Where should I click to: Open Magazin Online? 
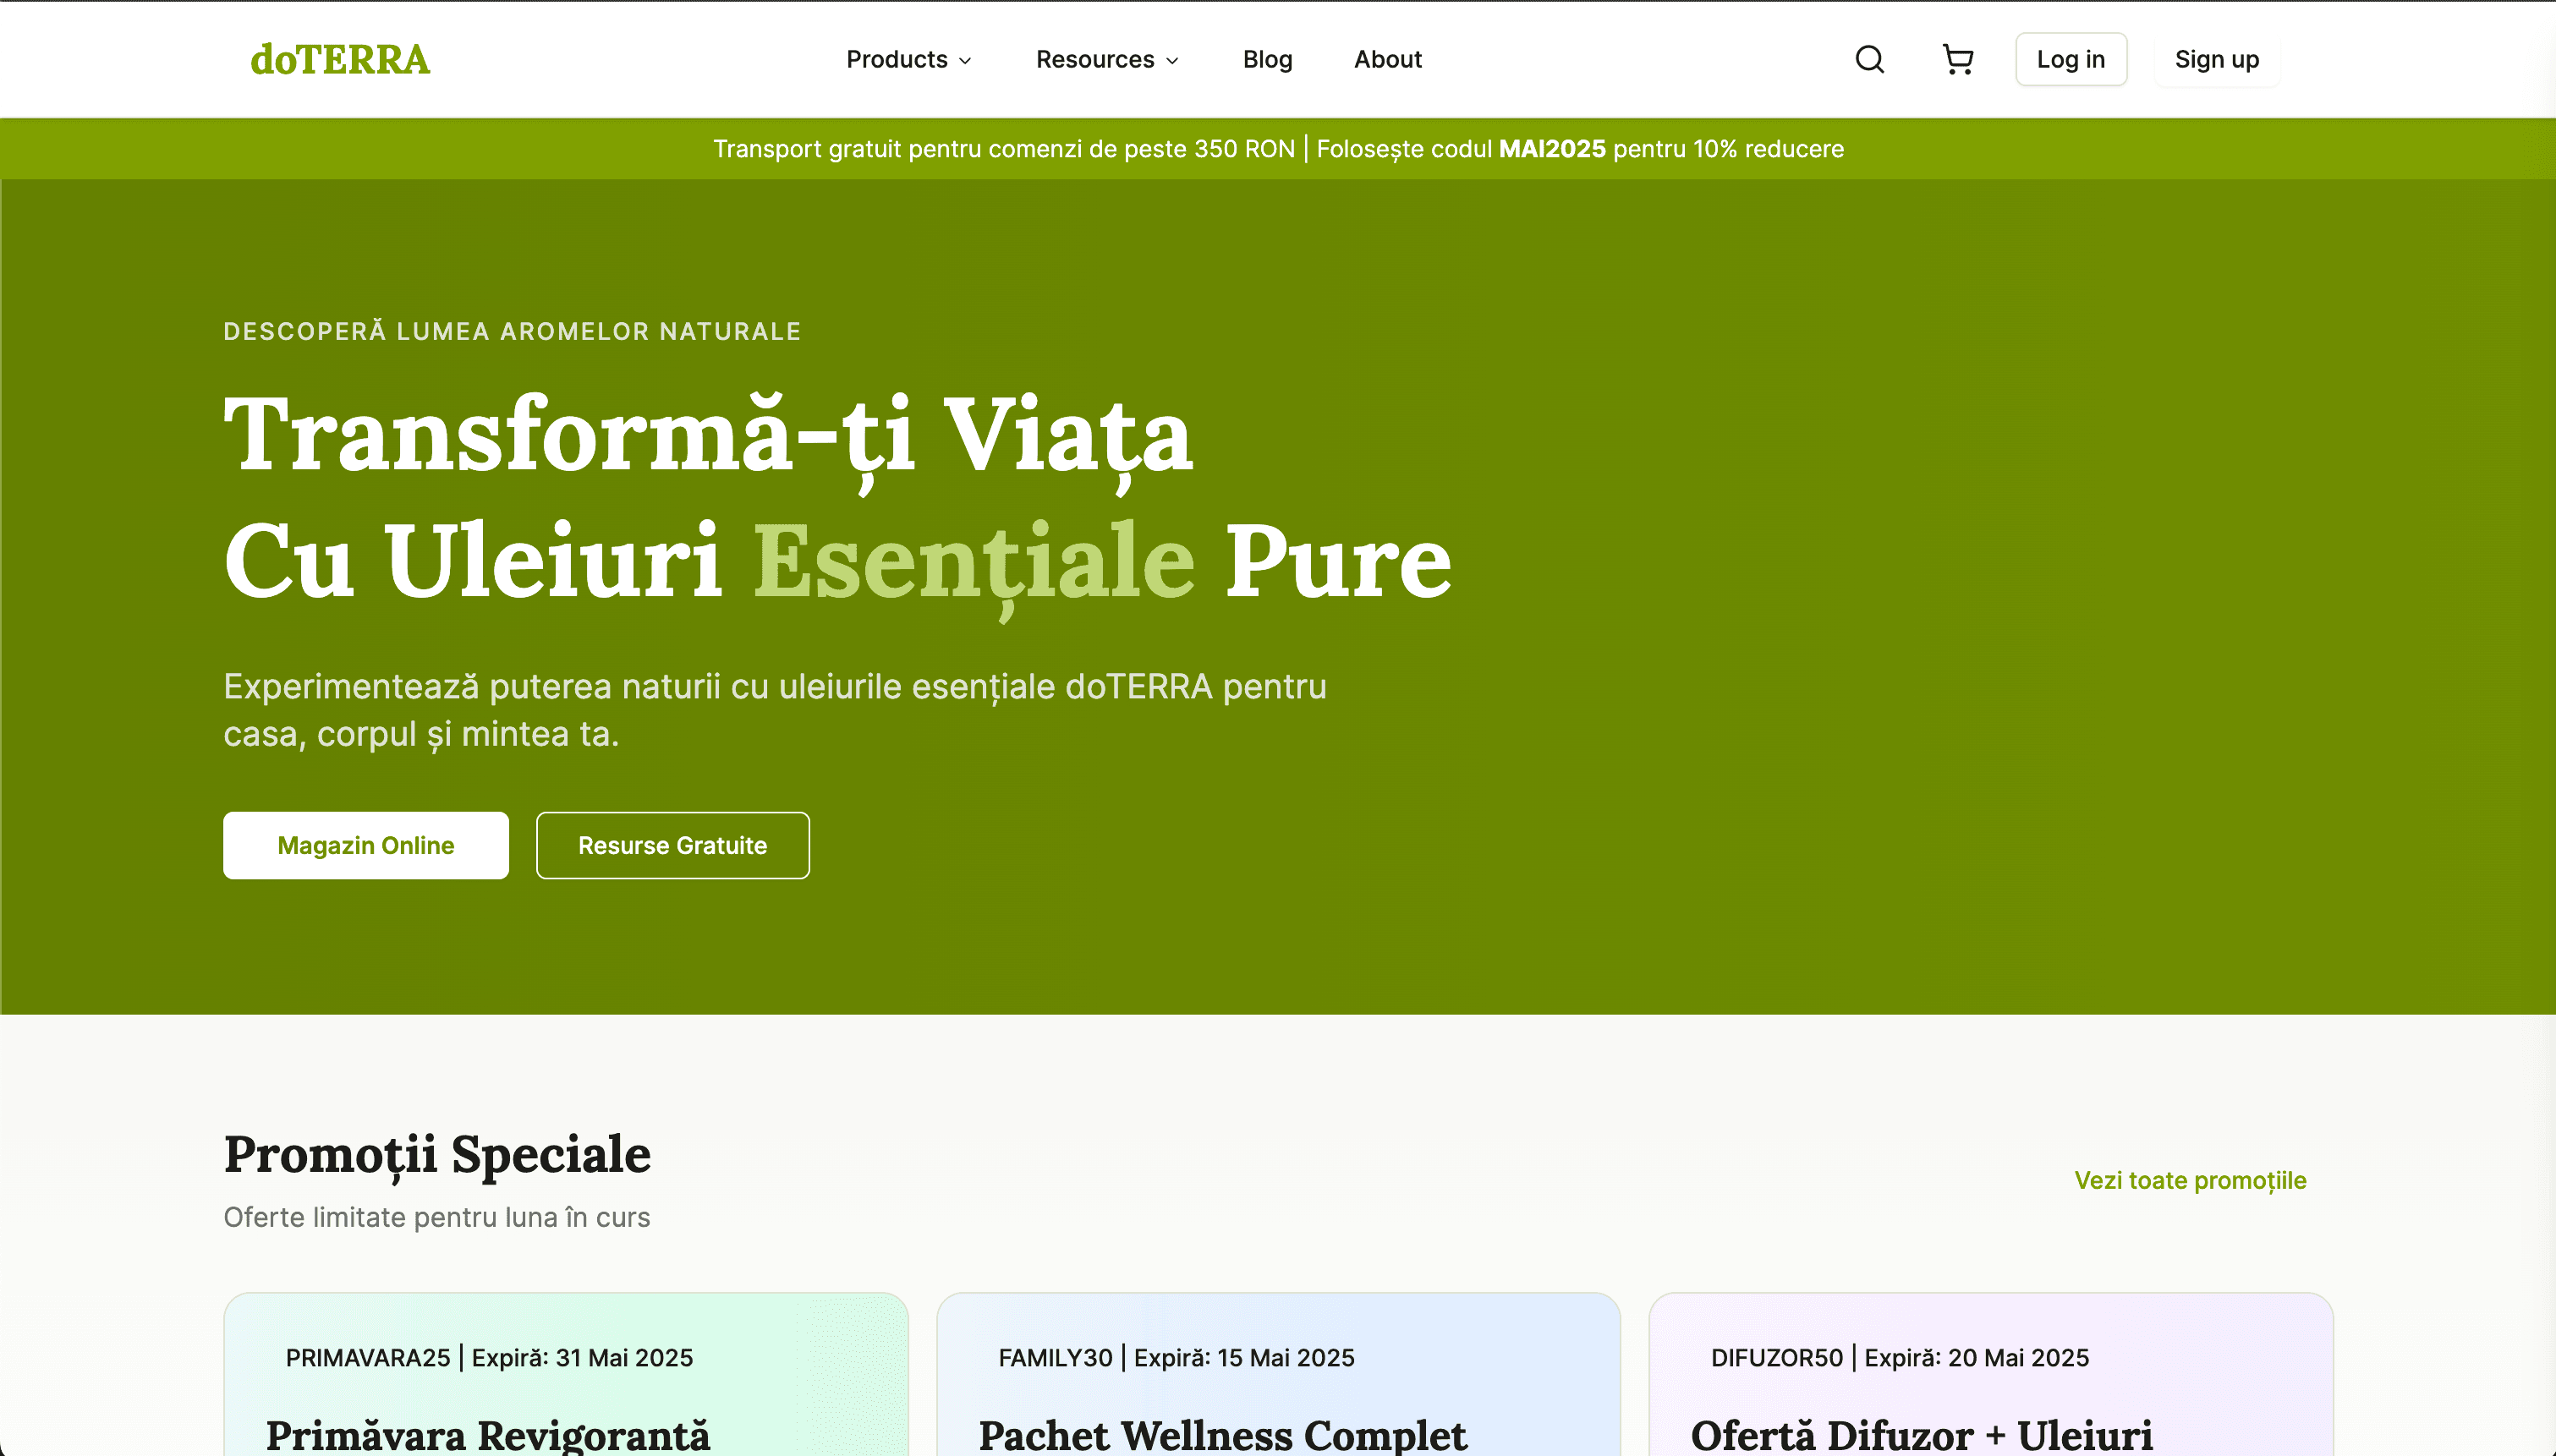[365, 845]
